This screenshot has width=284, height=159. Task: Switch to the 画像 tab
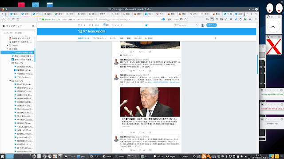[122, 38]
